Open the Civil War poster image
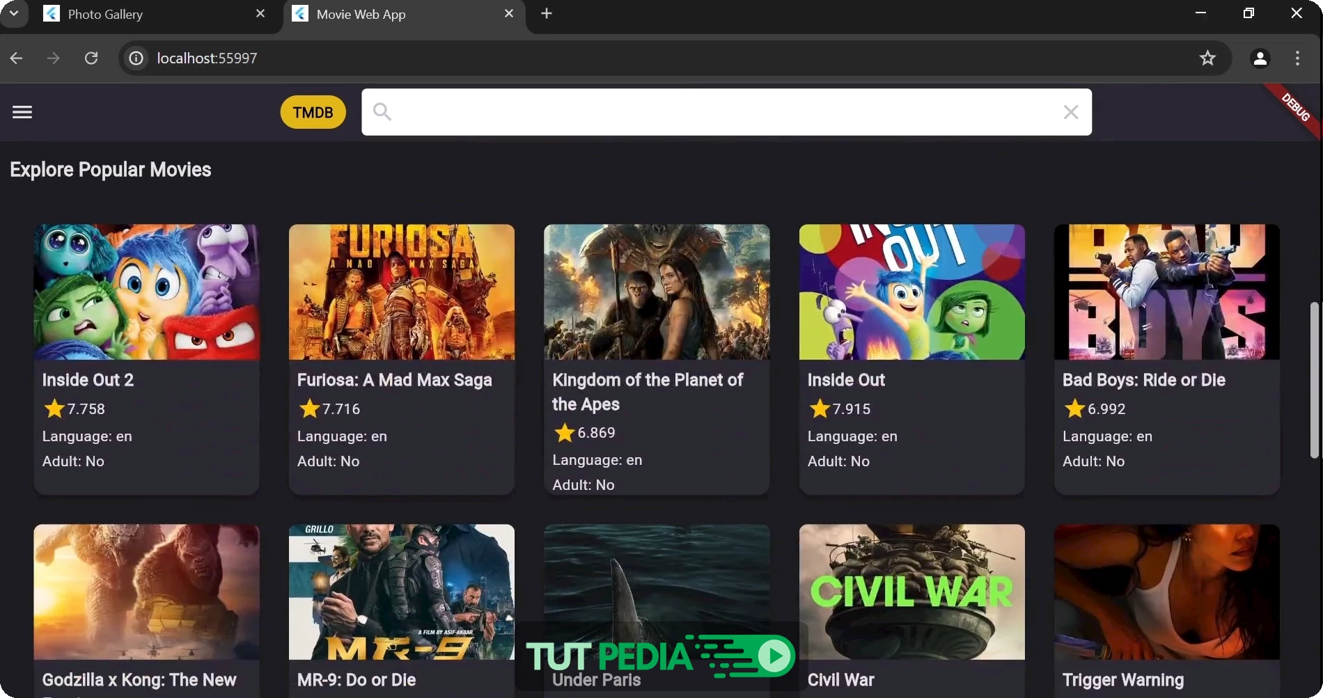 click(912, 592)
